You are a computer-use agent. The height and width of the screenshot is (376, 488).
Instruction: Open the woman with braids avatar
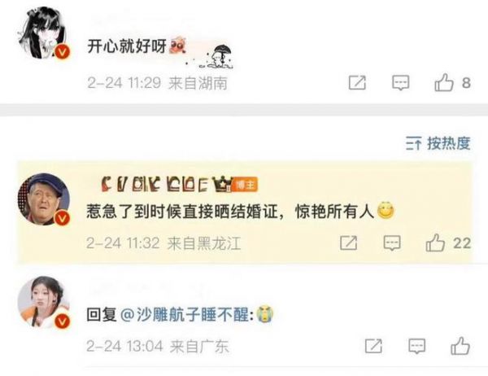(44, 302)
